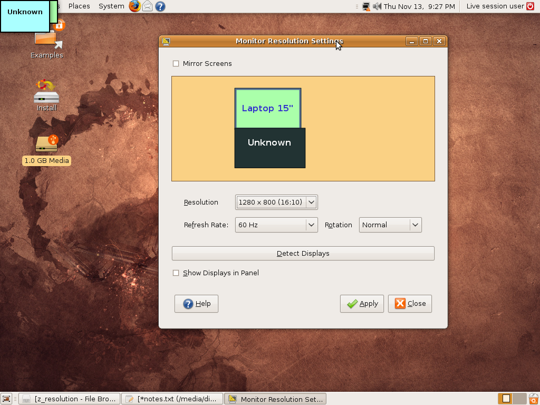The image size is (540, 405).
Task: Open the Rotation dropdown
Action: (390, 225)
